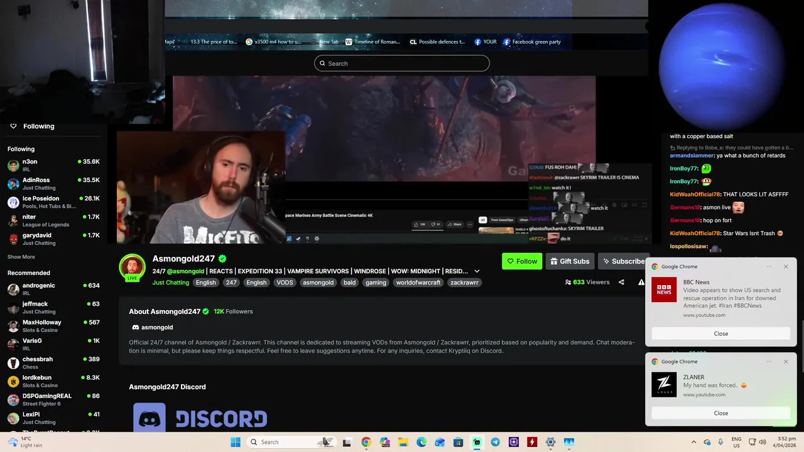The height and width of the screenshot is (452, 804).
Task: Click the heart icon beside Following header
Action: point(13,126)
